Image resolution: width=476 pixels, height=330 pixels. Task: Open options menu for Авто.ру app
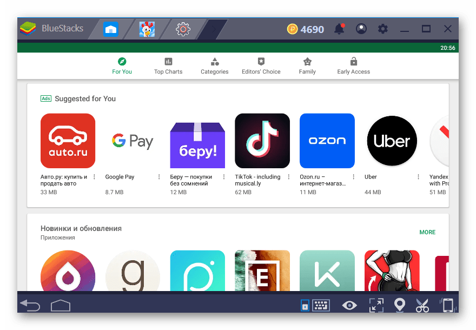point(94,177)
